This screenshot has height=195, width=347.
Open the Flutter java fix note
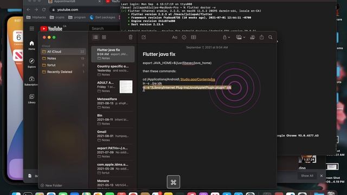point(113,54)
